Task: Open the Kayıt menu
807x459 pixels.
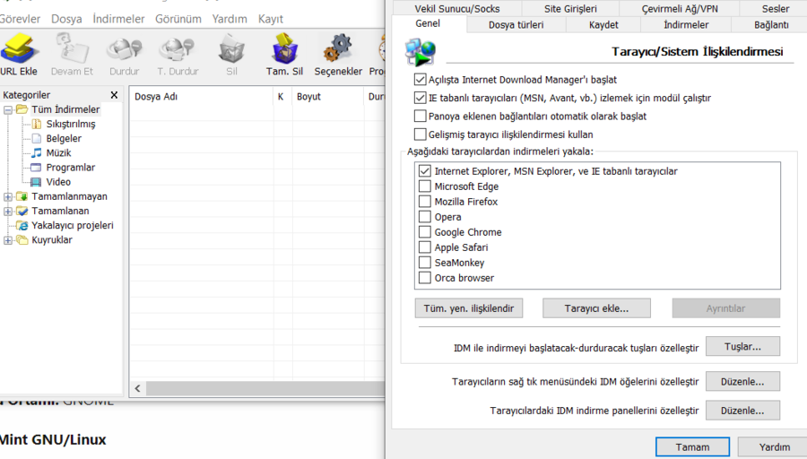Action: (x=271, y=19)
